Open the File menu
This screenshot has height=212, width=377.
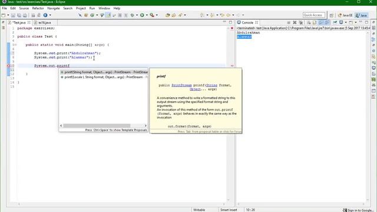[4, 8]
